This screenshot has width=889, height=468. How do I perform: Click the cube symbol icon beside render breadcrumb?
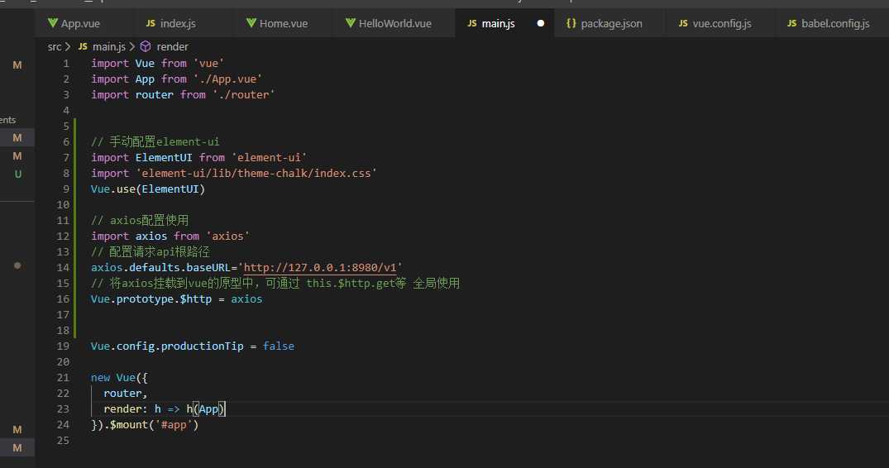click(x=146, y=47)
